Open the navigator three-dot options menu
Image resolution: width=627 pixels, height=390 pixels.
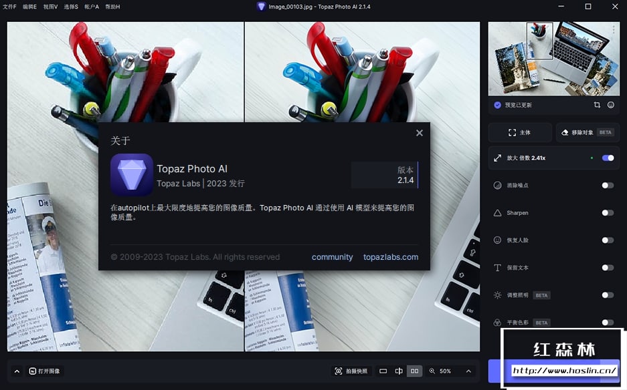point(614,29)
